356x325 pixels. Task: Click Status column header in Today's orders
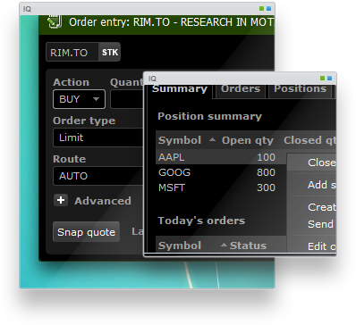248,246
